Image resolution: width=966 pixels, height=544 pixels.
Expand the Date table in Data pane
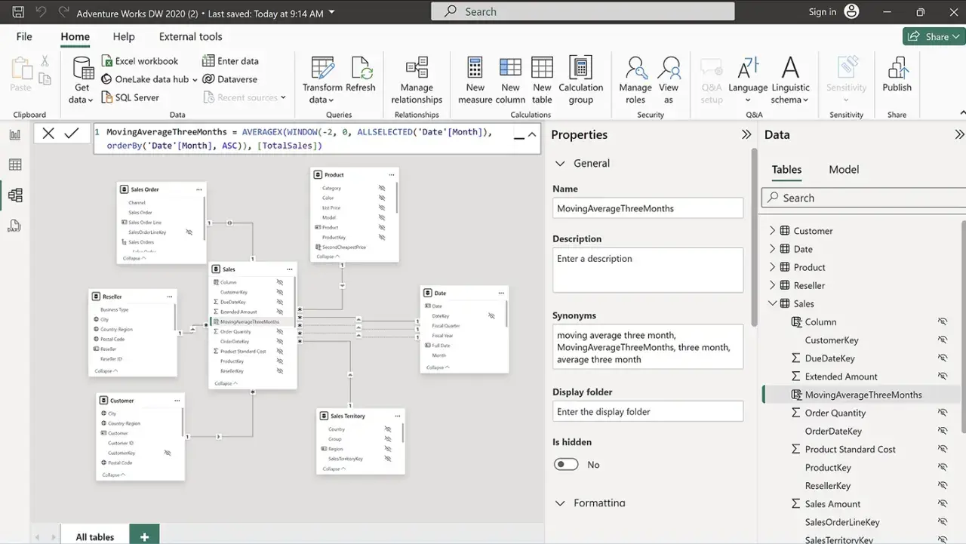tap(771, 249)
